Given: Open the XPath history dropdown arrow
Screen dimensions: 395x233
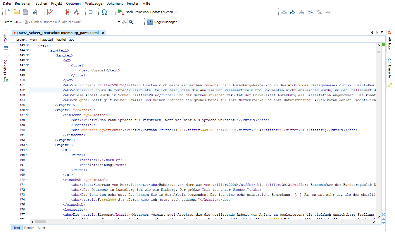Looking at the screenshot, I should [x=119, y=22].
